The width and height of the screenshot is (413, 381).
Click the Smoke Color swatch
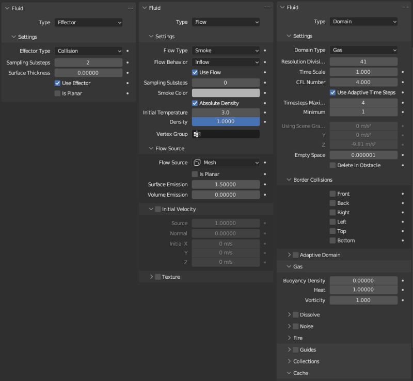[226, 93]
